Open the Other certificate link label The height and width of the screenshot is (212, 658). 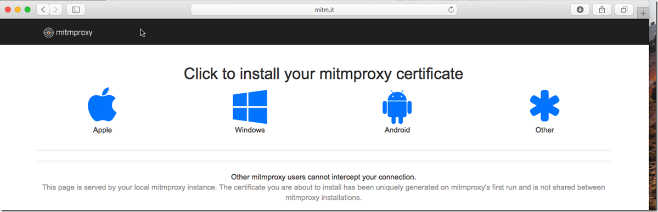(x=545, y=130)
